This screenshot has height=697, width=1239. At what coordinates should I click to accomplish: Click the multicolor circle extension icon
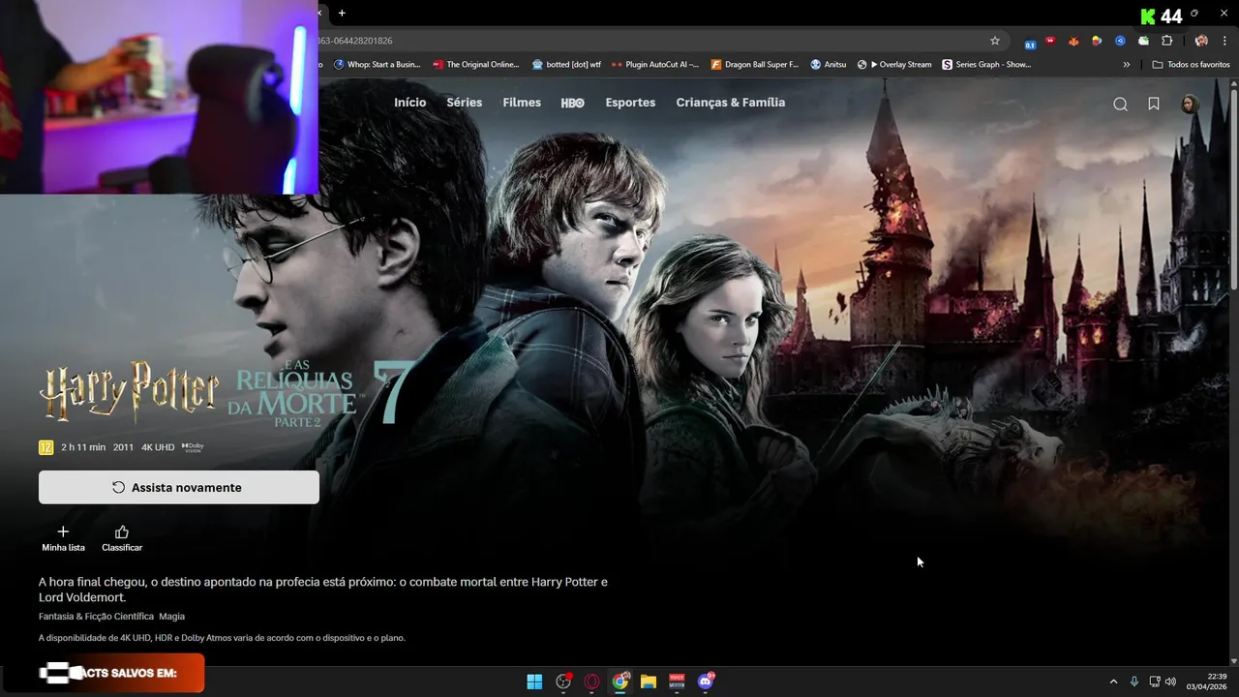click(1097, 41)
